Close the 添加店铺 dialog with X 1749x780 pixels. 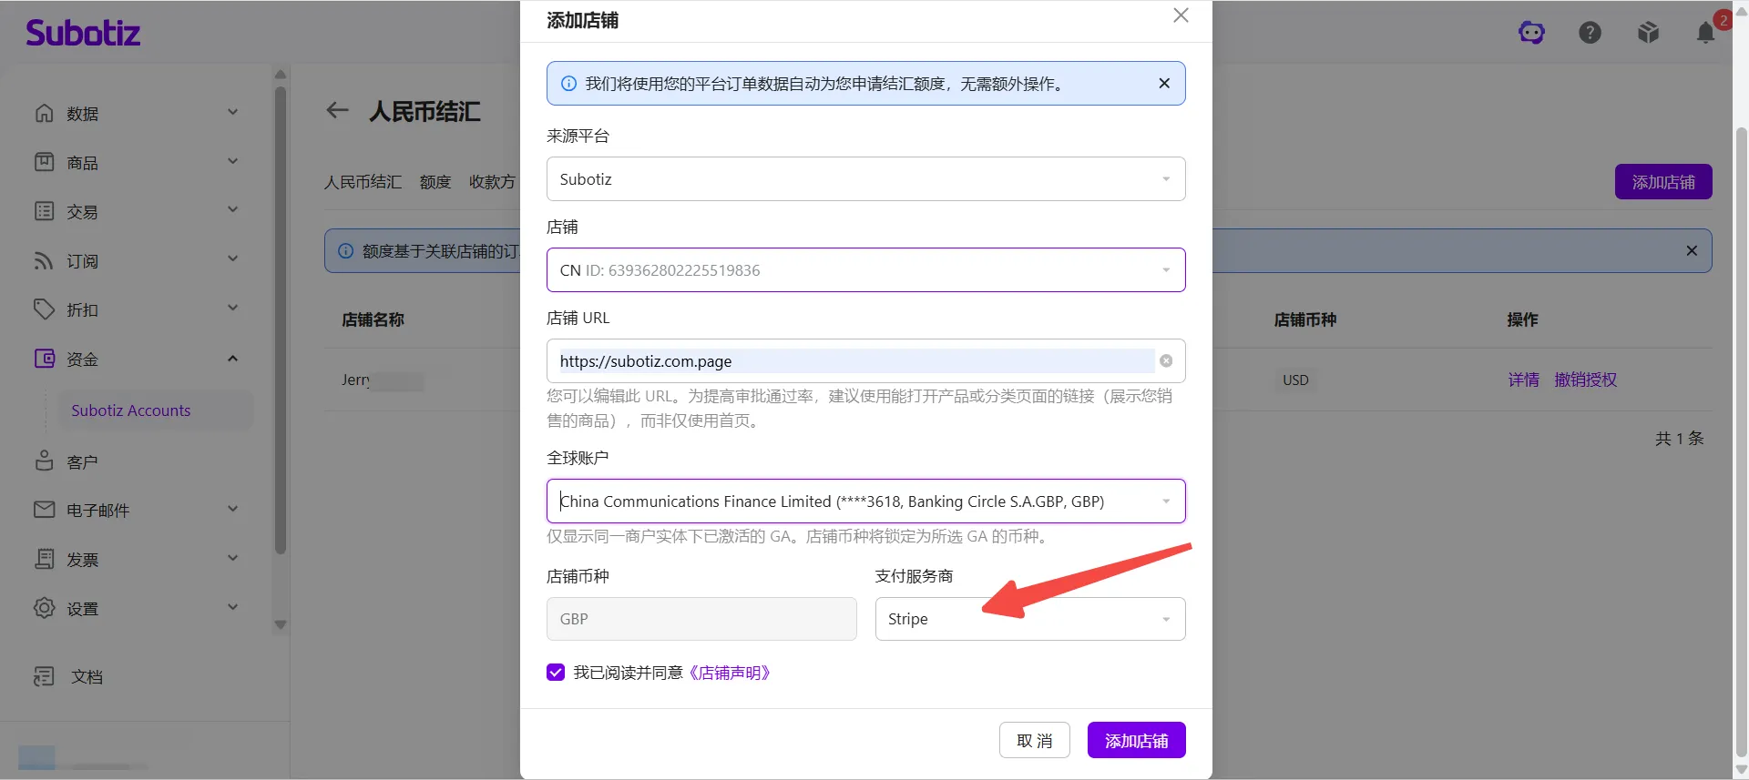(x=1181, y=15)
